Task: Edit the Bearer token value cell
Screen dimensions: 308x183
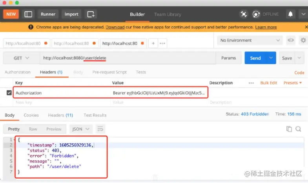Action: coord(159,93)
